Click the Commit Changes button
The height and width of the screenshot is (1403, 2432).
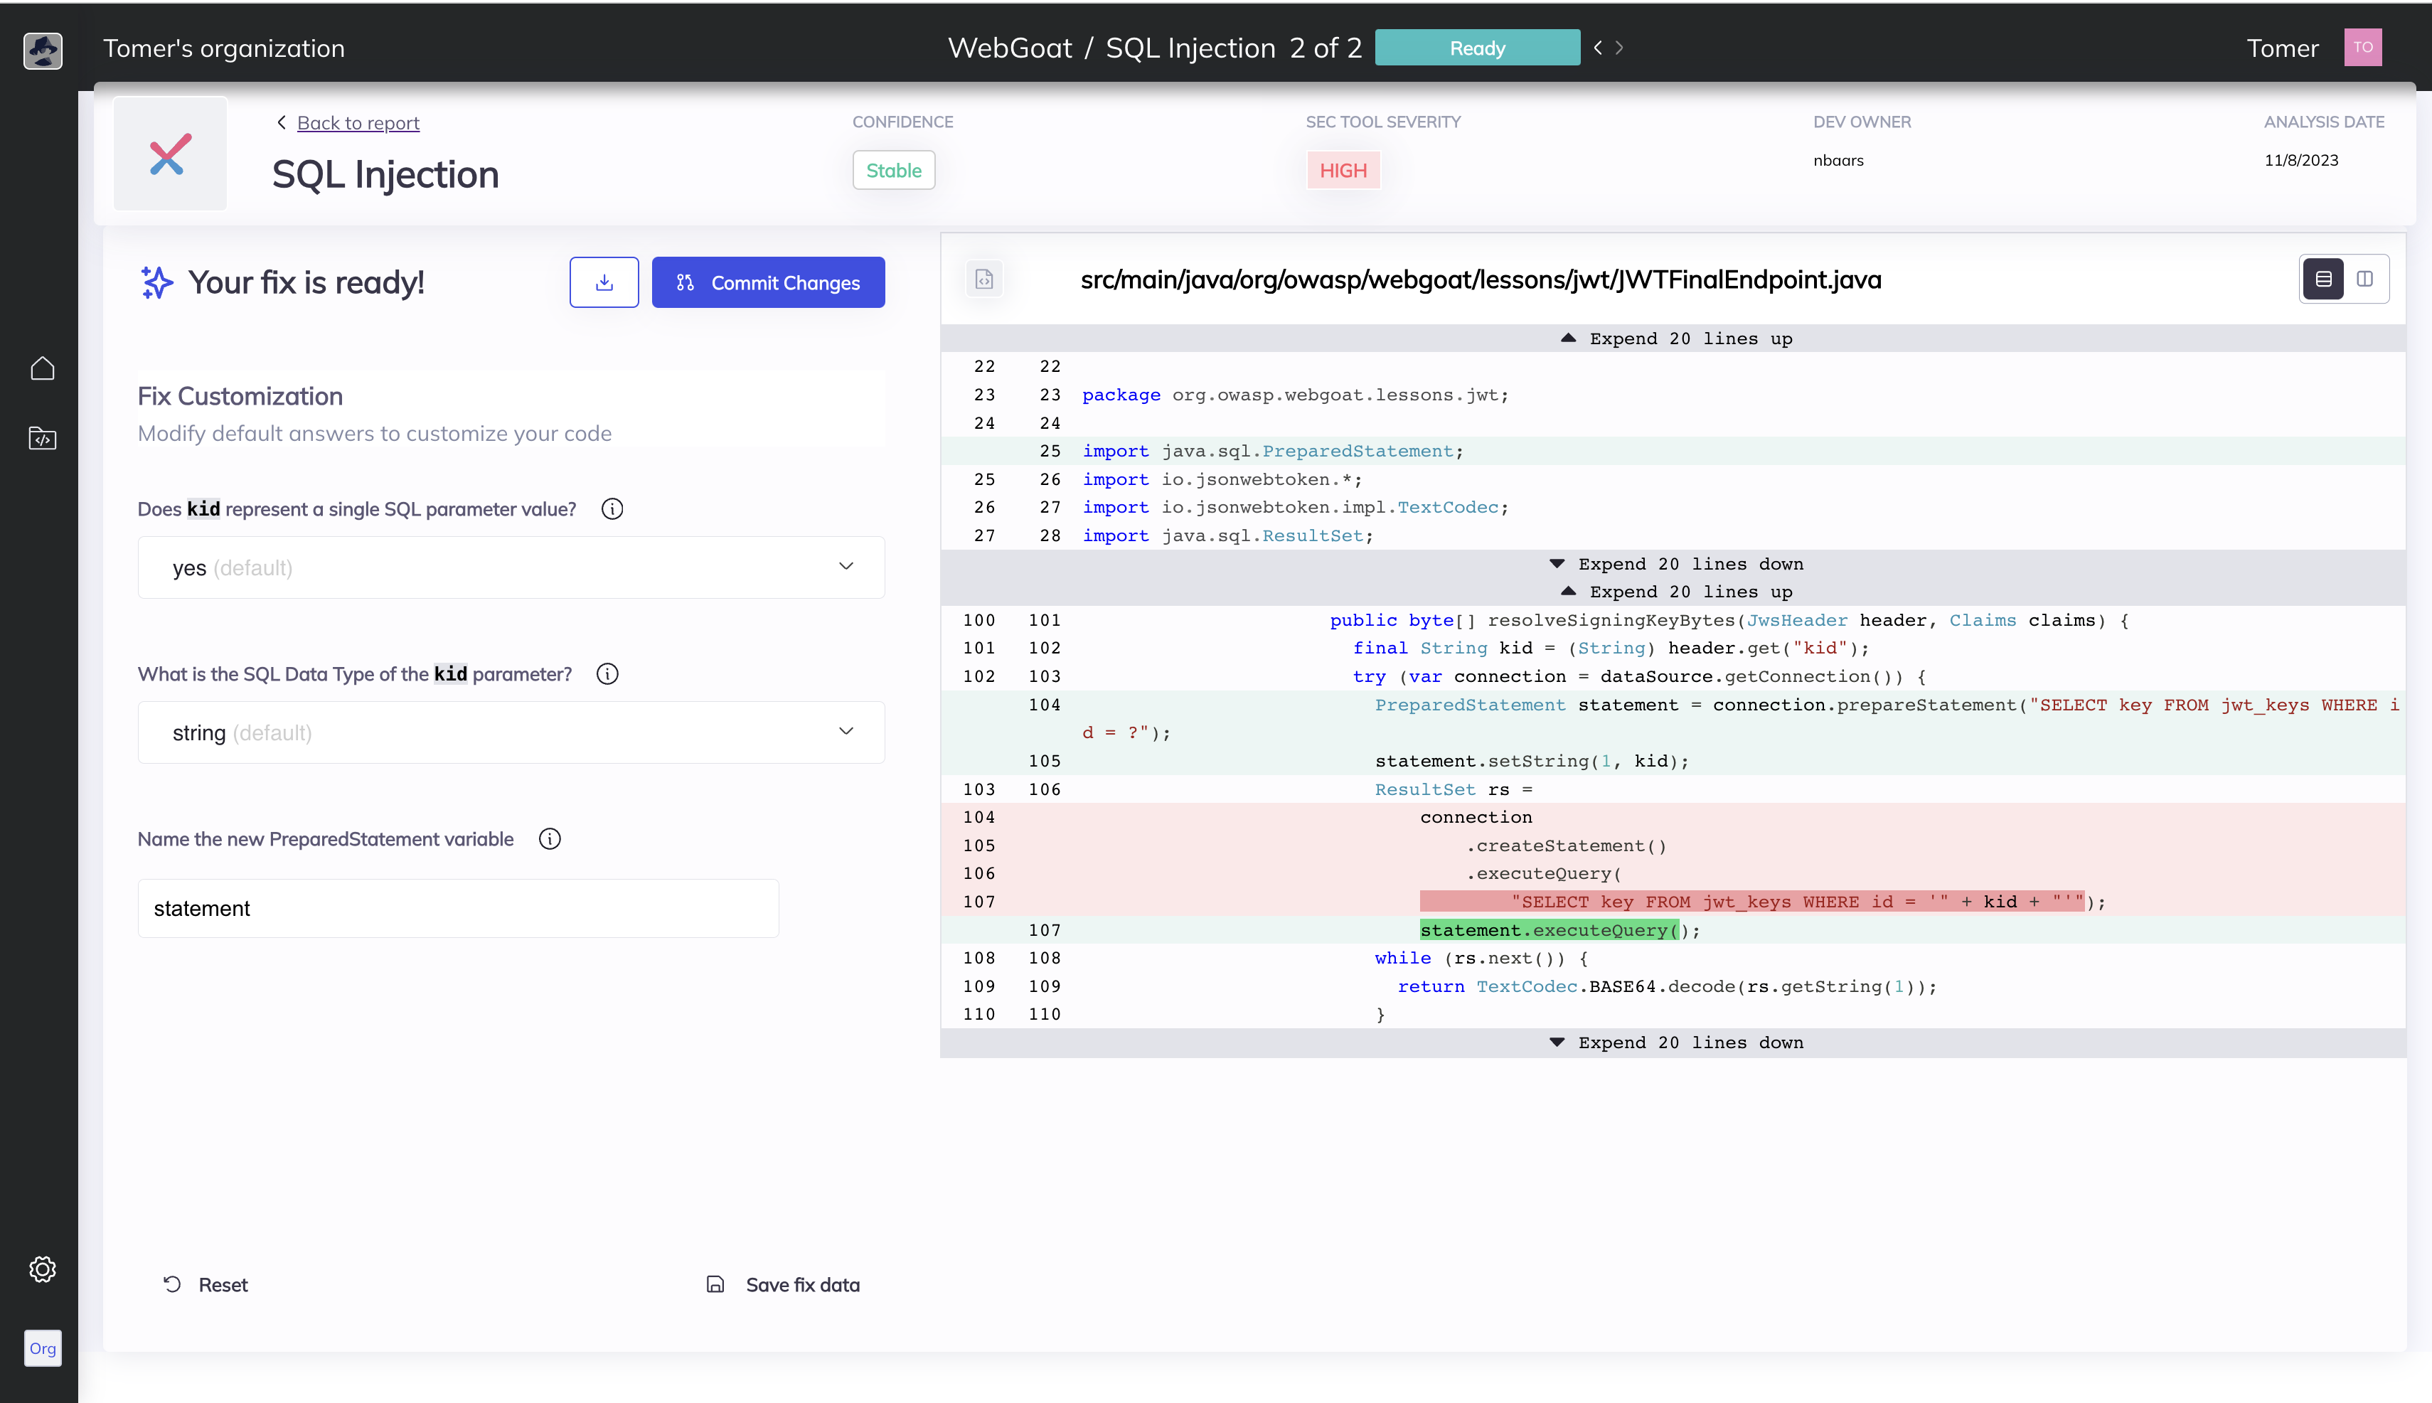click(768, 282)
